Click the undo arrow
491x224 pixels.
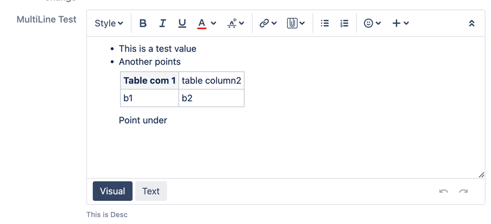444,191
